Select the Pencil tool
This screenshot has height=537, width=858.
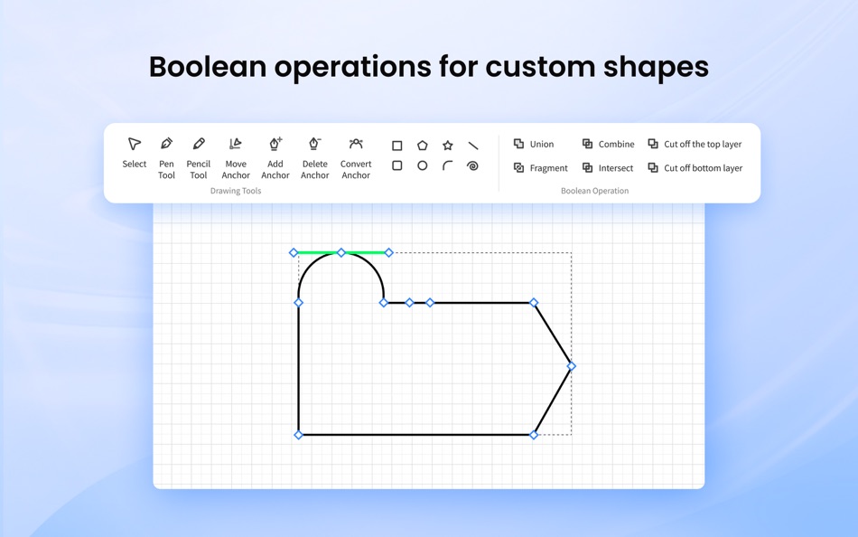click(198, 152)
